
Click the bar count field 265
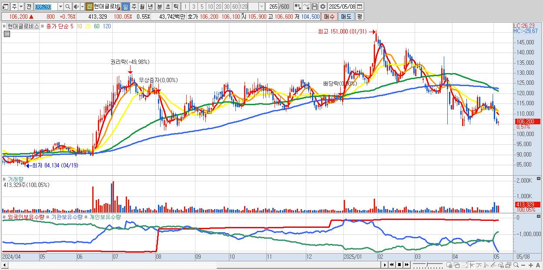pyautogui.click(x=272, y=7)
